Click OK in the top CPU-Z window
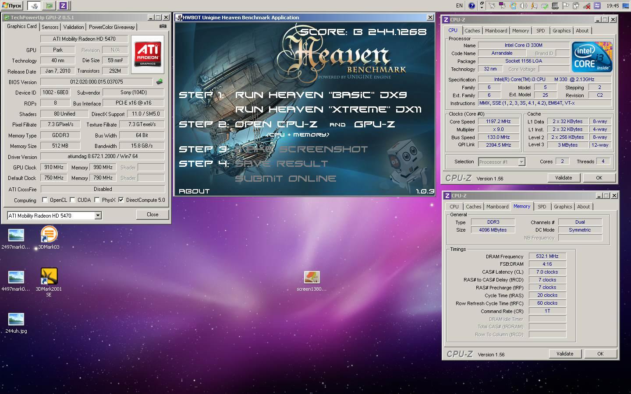This screenshot has height=394, width=631. 599,178
